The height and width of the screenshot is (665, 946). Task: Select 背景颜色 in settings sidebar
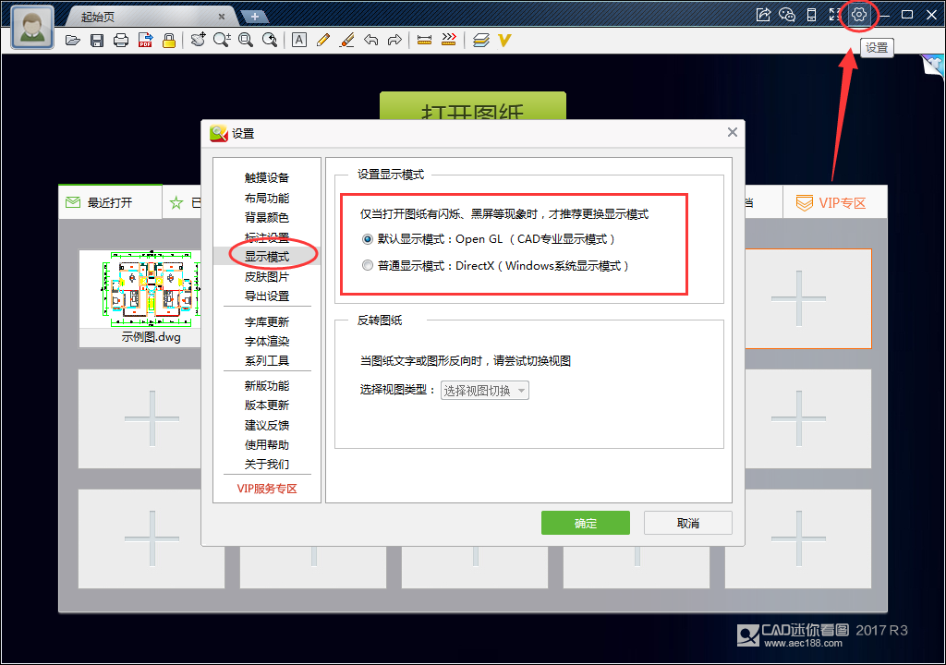tap(267, 217)
